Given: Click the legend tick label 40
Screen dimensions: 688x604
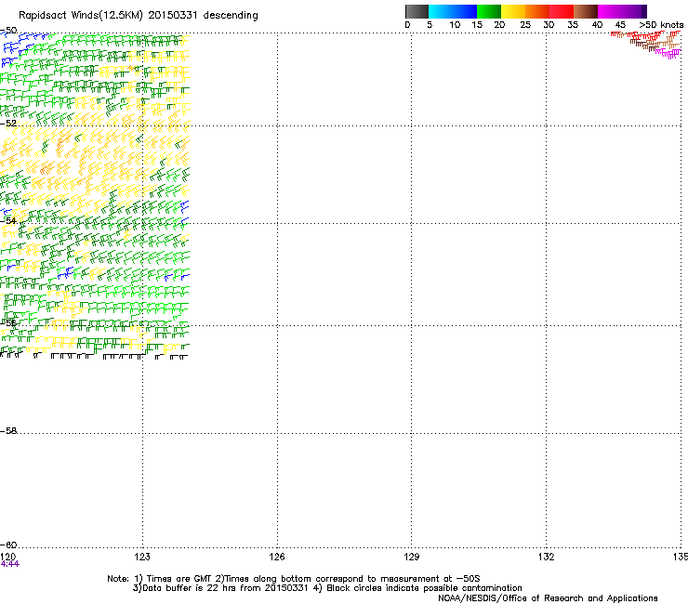Looking at the screenshot, I should point(597,25).
